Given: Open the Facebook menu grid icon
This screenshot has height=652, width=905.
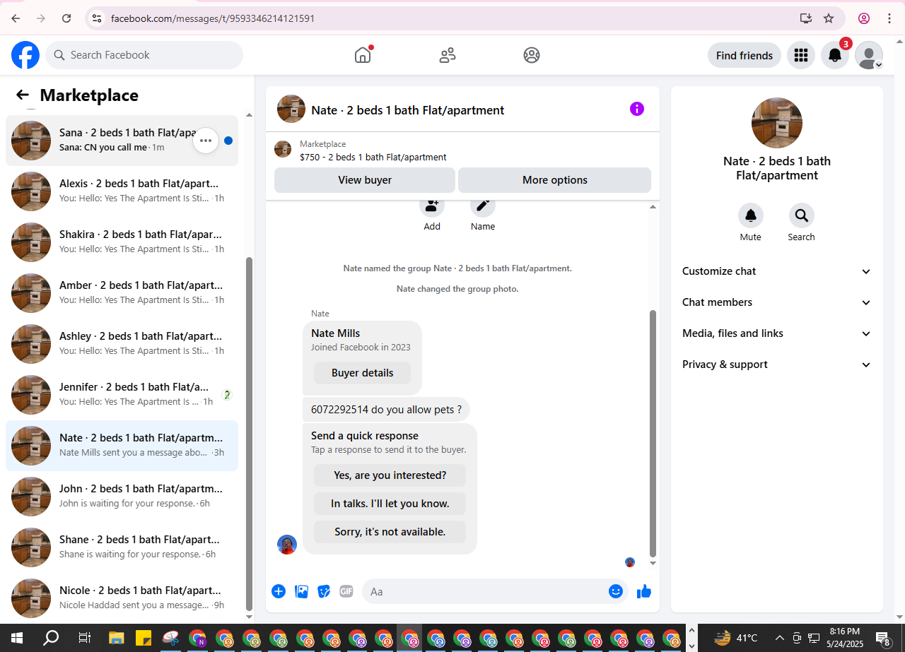Looking at the screenshot, I should pyautogui.click(x=801, y=55).
